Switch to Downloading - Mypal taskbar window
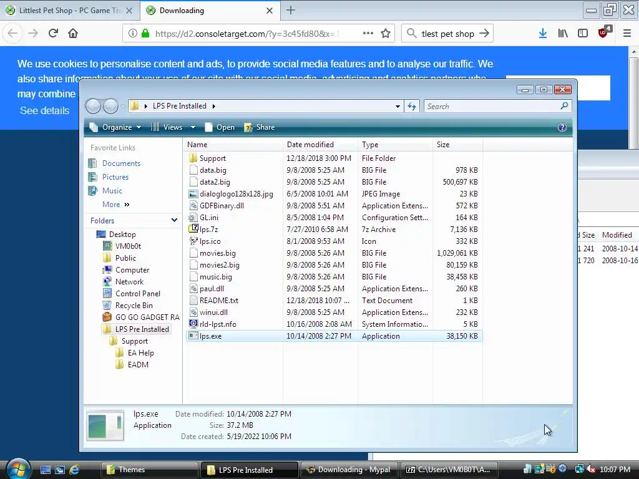This screenshot has width=639, height=479. (349, 470)
